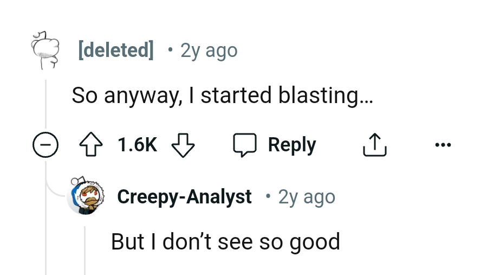
Task: Select the "But I don't see so good" reply
Action: pos(225,241)
